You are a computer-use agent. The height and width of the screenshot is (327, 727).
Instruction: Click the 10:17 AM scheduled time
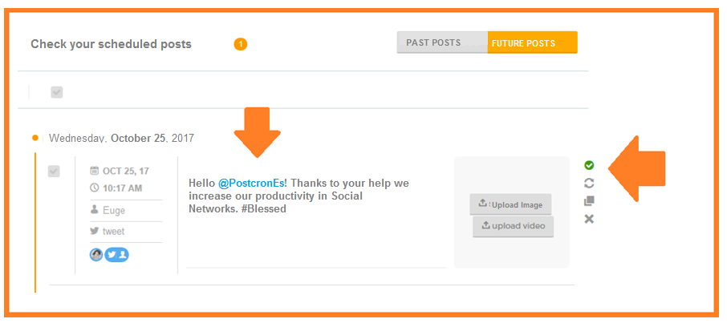pos(122,188)
